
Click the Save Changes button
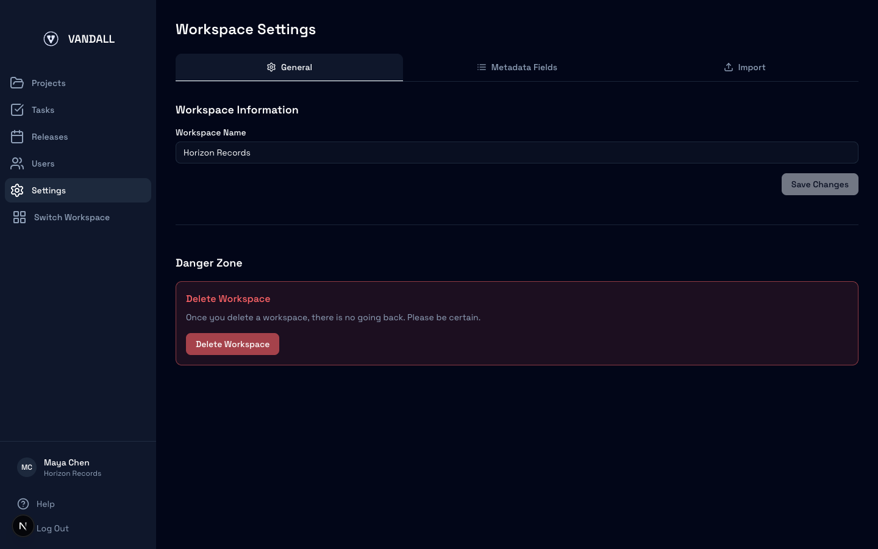coord(820,184)
